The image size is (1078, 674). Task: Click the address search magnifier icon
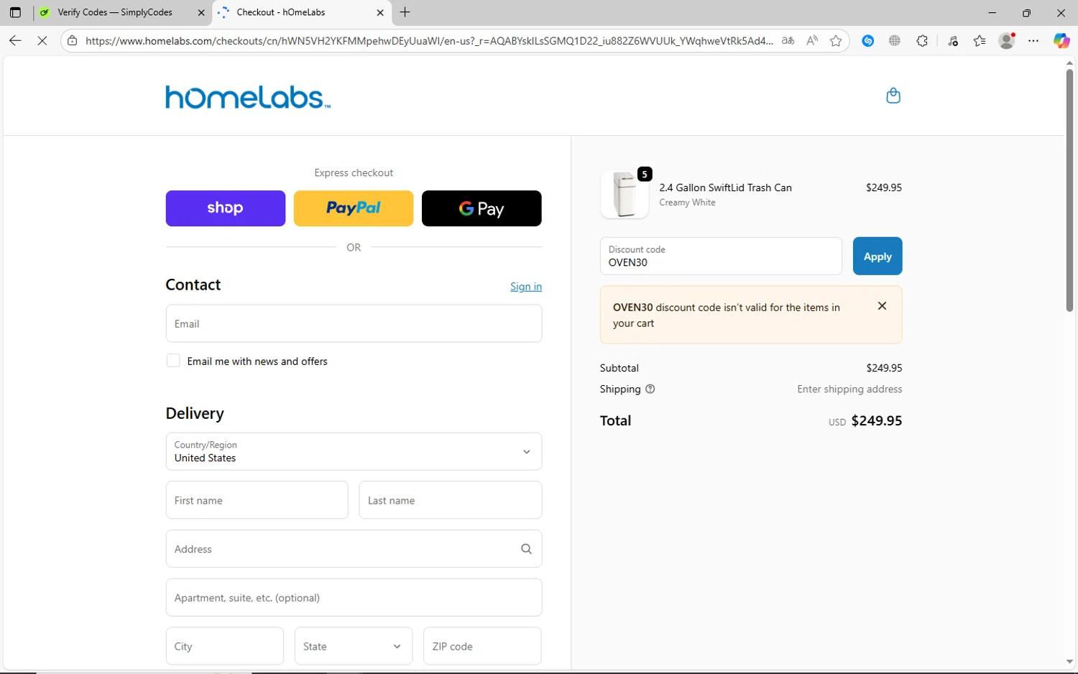526,549
